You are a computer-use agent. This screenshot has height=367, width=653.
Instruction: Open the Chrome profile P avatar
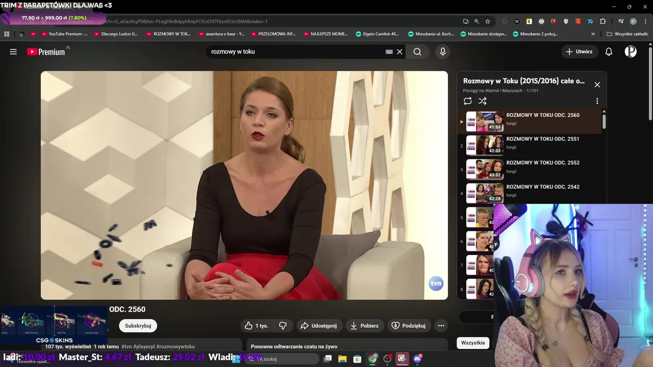(x=633, y=21)
